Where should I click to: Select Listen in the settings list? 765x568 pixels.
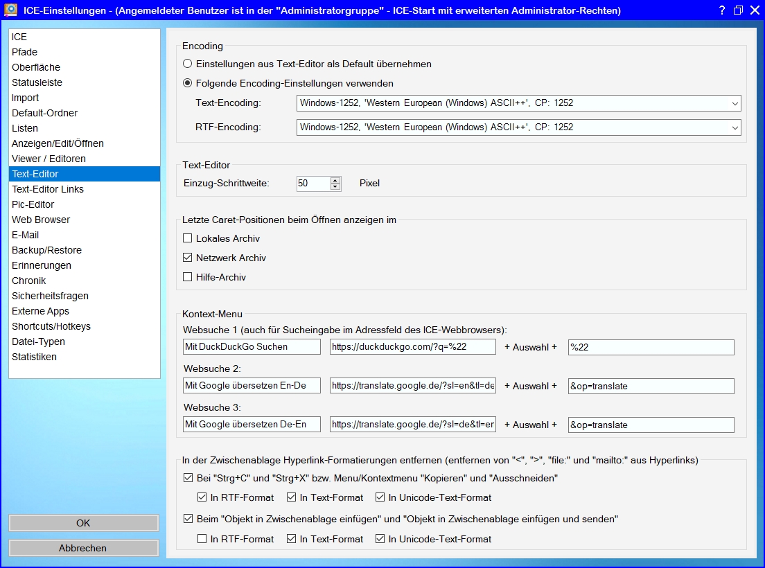pyautogui.click(x=85, y=128)
